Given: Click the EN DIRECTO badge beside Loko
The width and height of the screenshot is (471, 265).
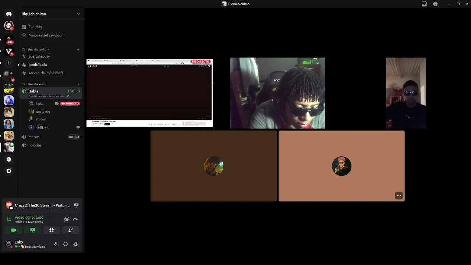Looking at the screenshot, I should (70, 104).
